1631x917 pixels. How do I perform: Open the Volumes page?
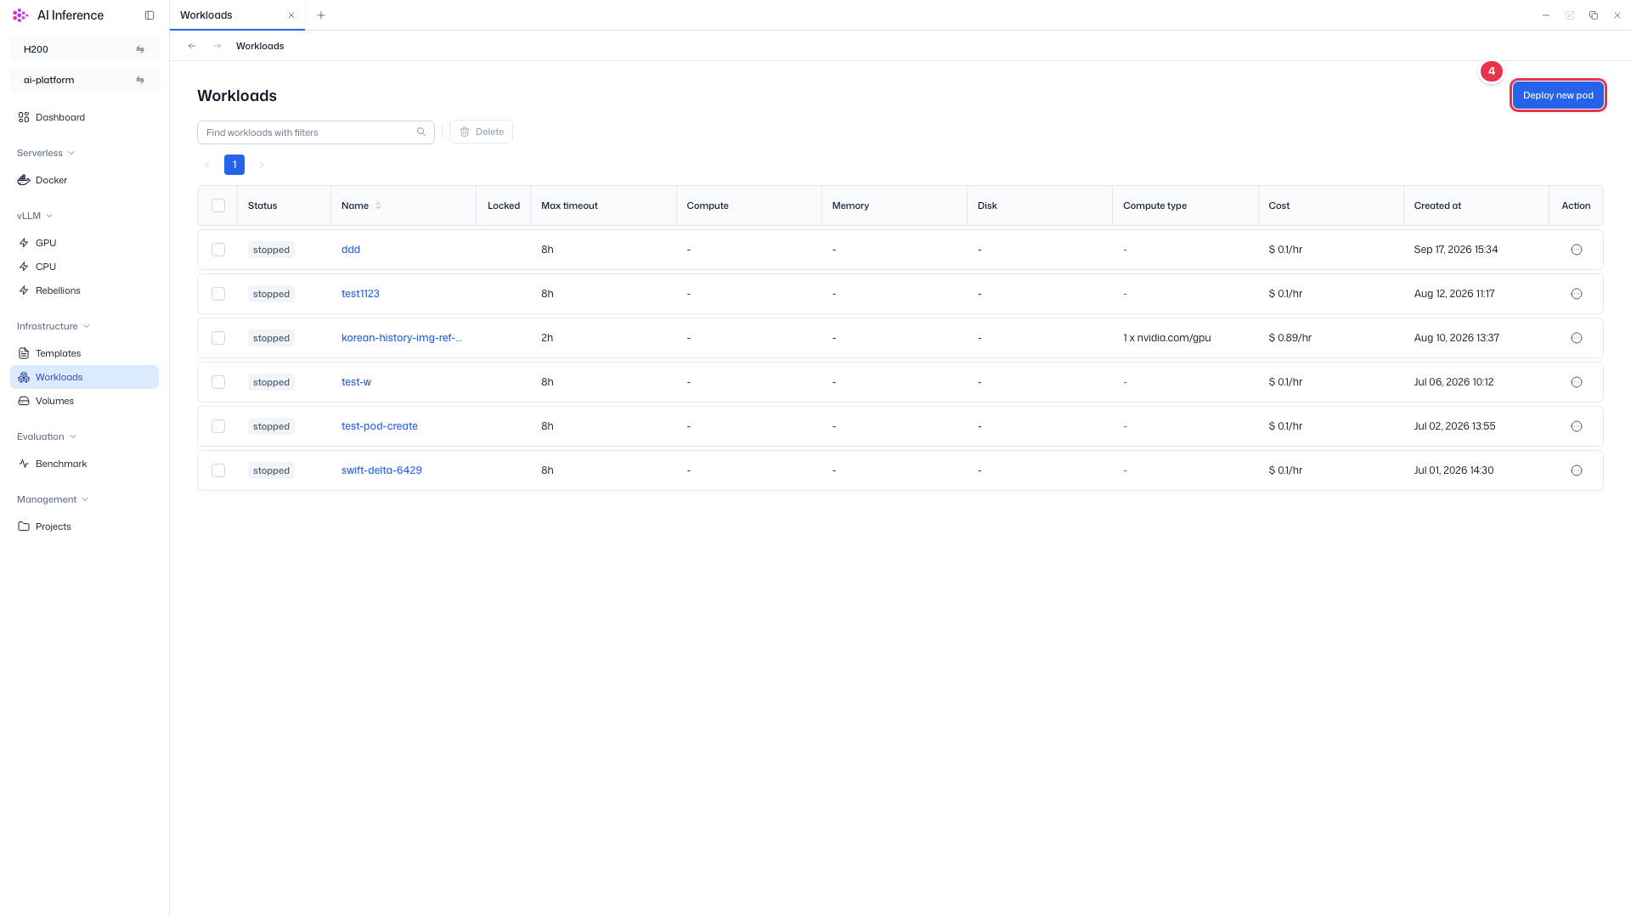[x=84, y=401]
